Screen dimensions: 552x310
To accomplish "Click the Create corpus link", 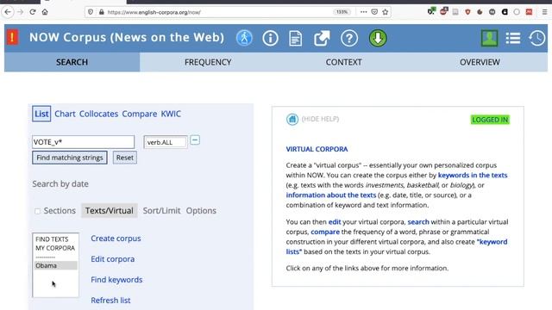I will pyautogui.click(x=116, y=239).
